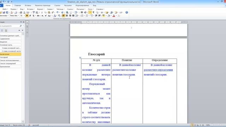Click the Zoom magnifier toolbar icon
Screen dimensions: 226x127
(97, 12)
